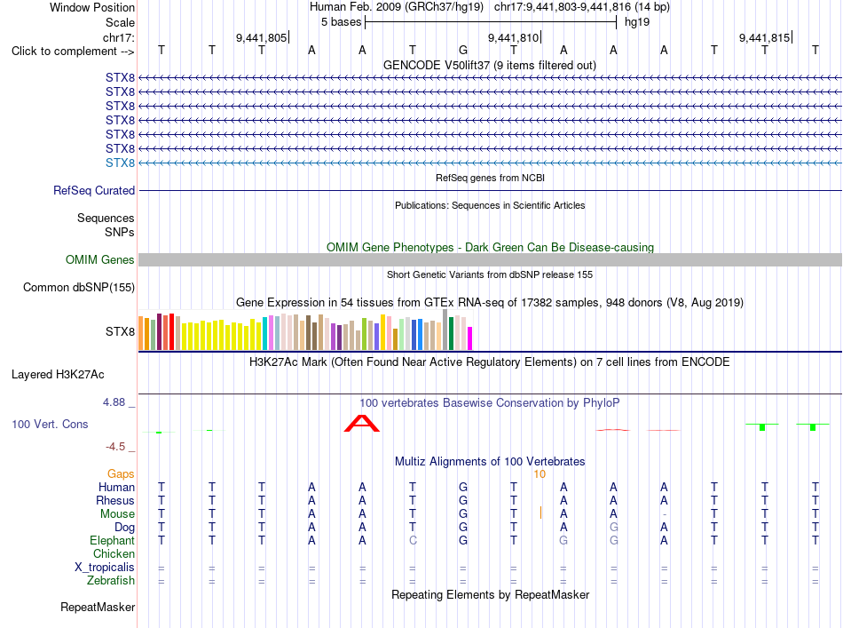Click the orange insertion tick in Mouse row
Image resolution: width=843 pixels, height=628 pixels.
tap(540, 513)
